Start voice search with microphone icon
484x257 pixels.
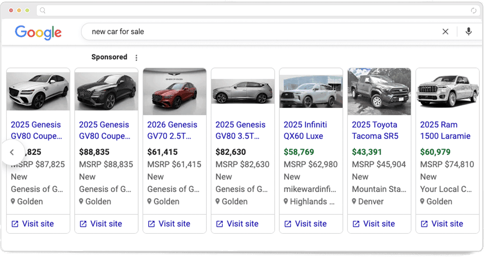468,31
